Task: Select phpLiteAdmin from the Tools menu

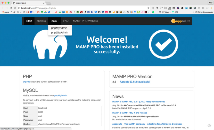Action: [60, 32]
